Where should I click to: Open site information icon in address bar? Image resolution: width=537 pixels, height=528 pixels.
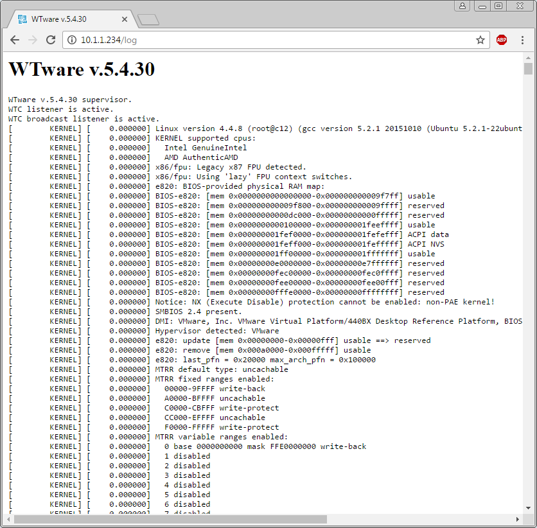click(x=71, y=40)
